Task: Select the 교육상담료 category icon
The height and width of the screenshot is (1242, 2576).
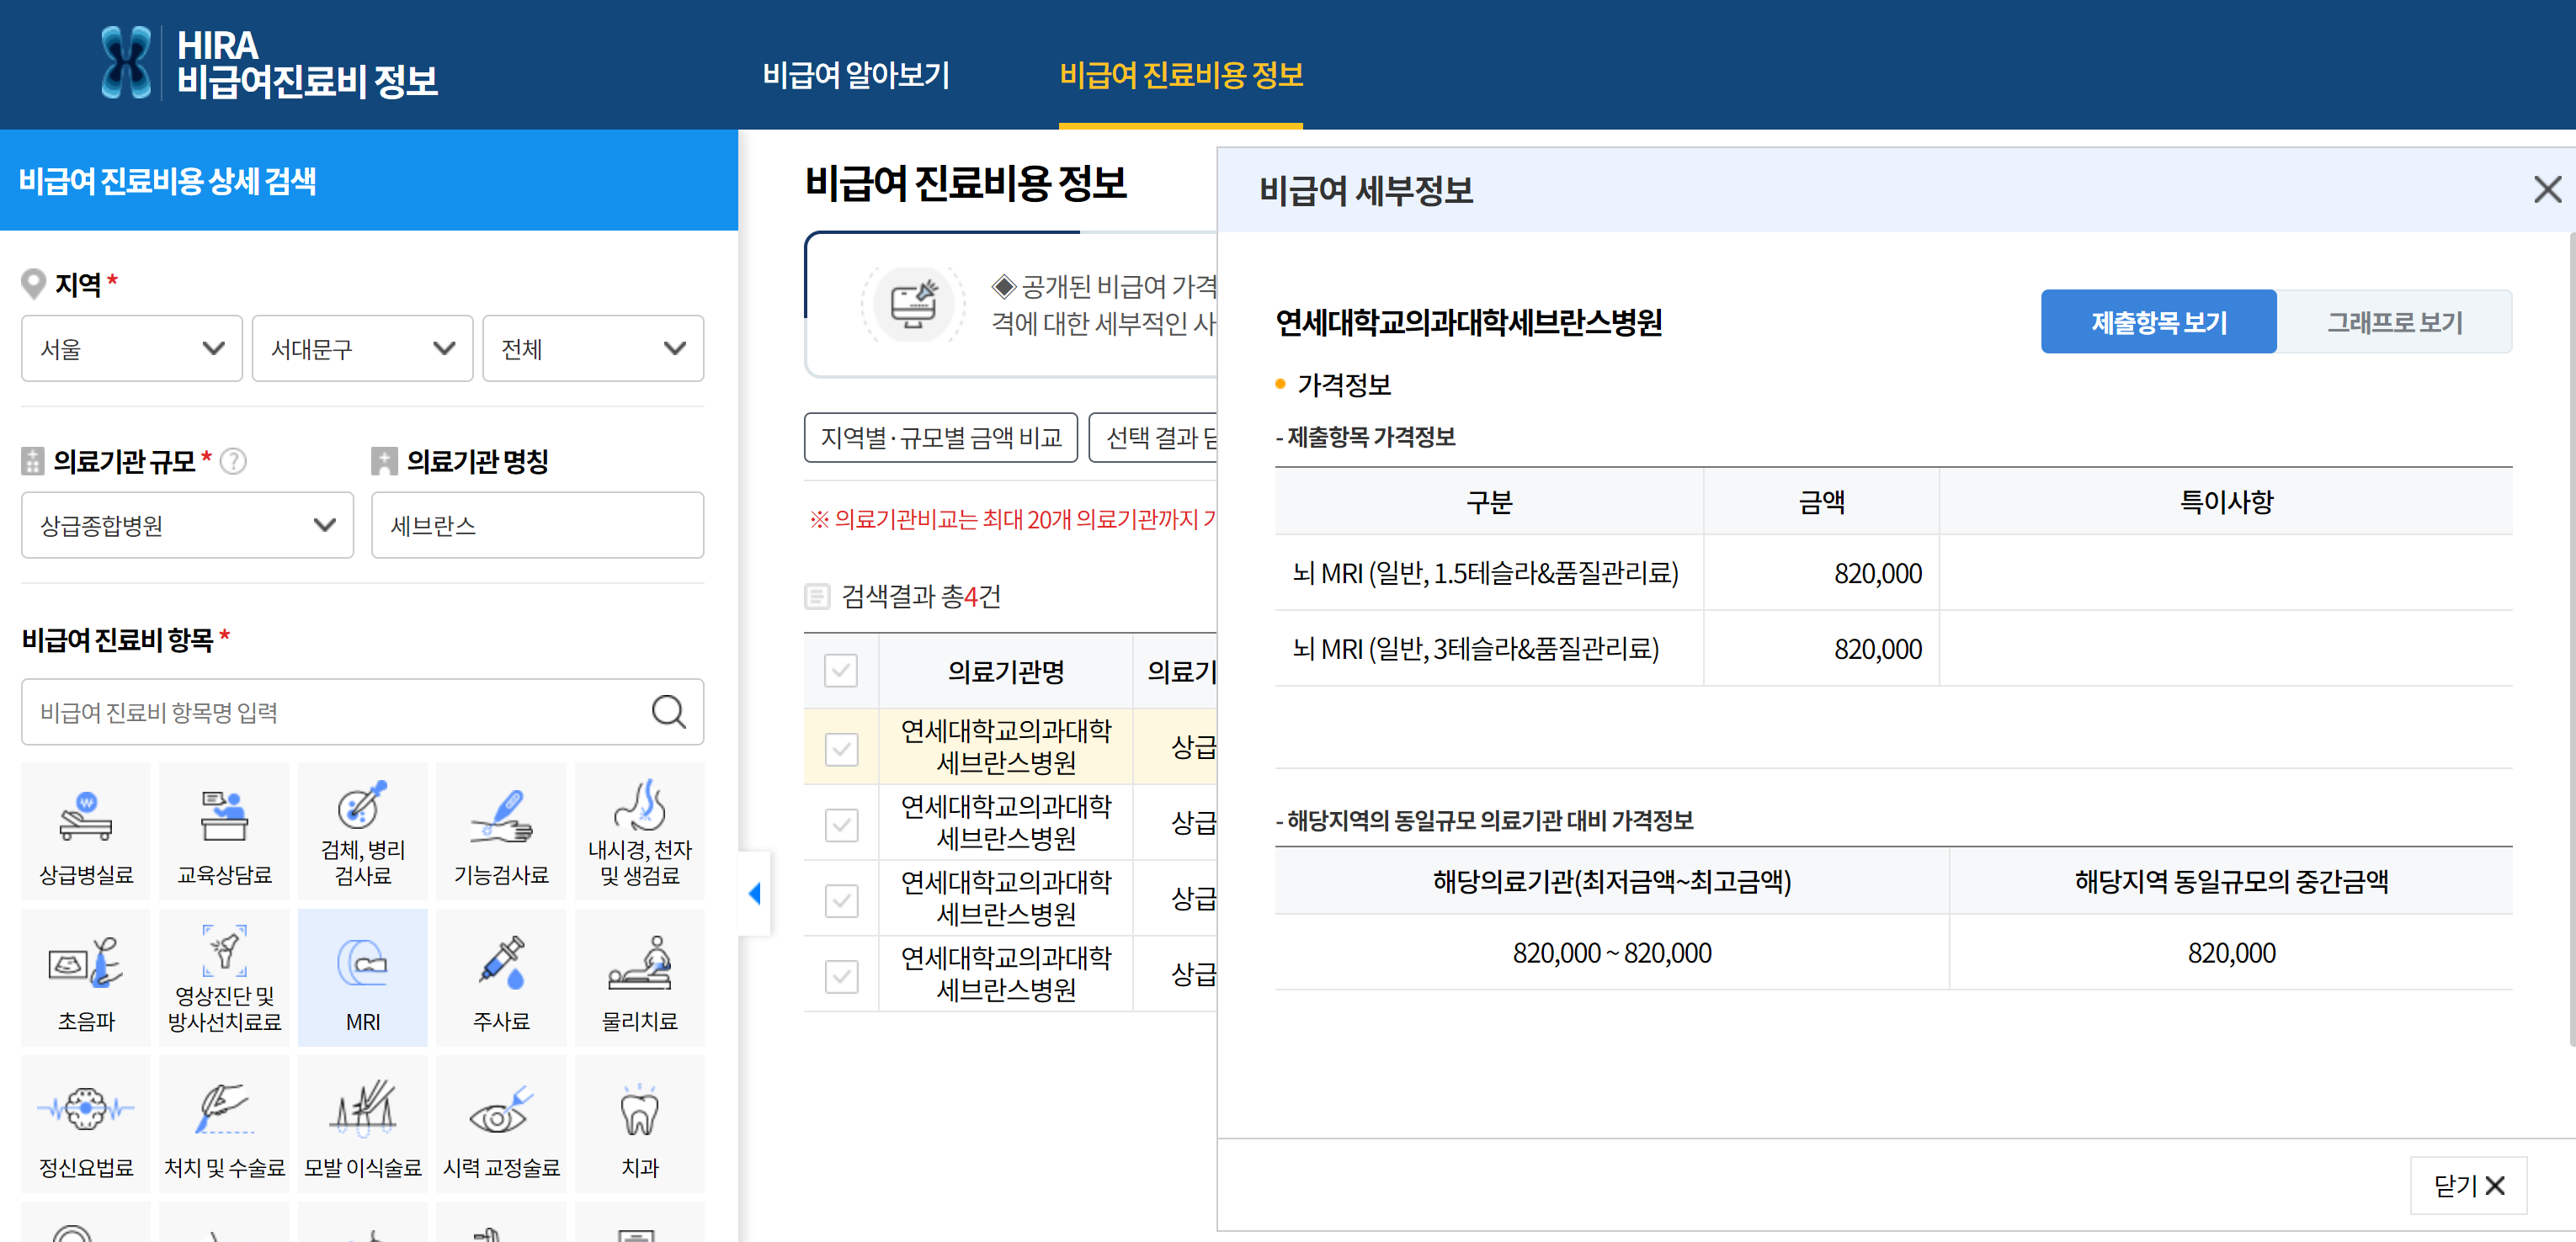Action: [224, 831]
